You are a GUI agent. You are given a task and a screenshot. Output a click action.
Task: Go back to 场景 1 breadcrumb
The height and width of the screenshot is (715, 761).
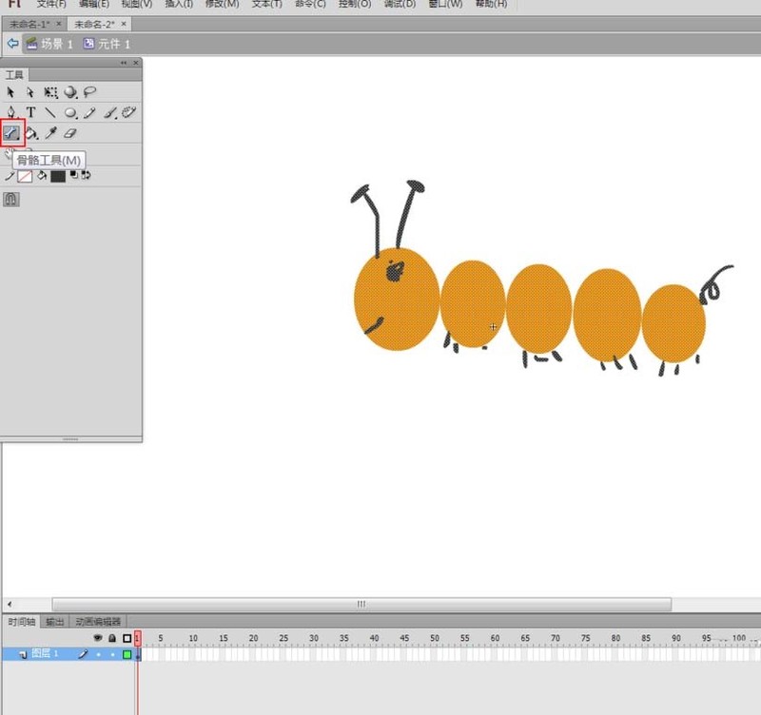[50, 44]
